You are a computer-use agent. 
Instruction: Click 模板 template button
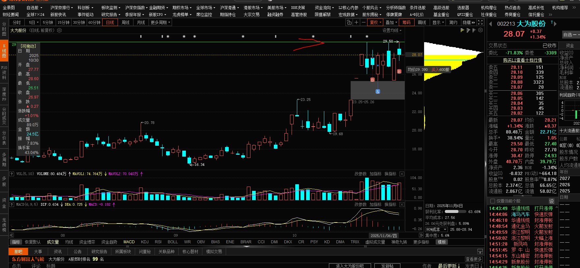click(442, 242)
